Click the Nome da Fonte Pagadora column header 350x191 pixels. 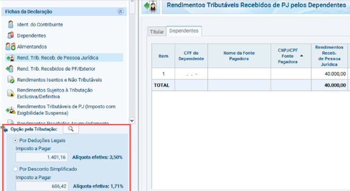[239, 56]
